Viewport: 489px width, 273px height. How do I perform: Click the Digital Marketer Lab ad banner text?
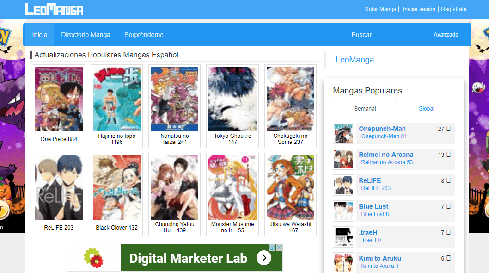[189, 258]
